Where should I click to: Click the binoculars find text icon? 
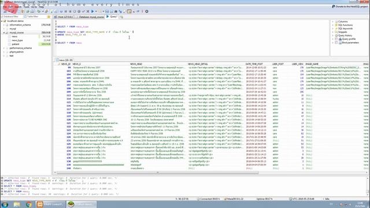[116, 12]
